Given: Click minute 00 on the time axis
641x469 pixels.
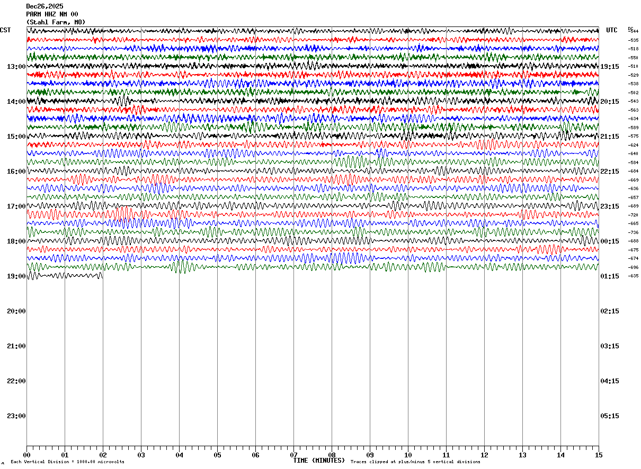Looking at the screenshot, I should pos(26,455).
